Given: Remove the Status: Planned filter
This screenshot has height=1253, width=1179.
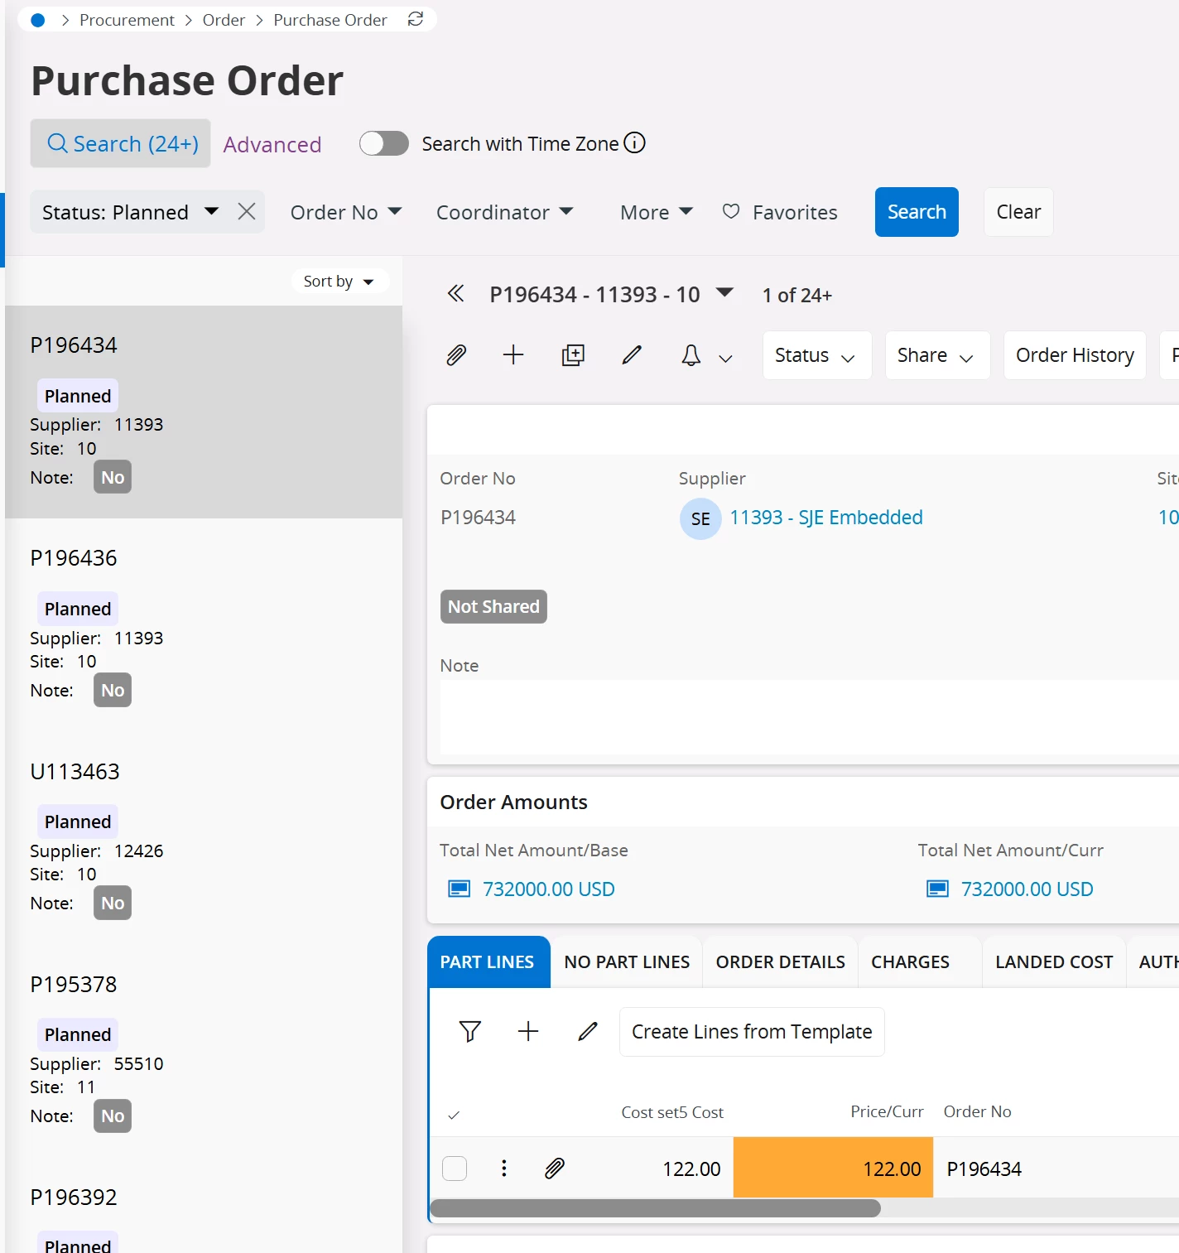Looking at the screenshot, I should point(246,212).
